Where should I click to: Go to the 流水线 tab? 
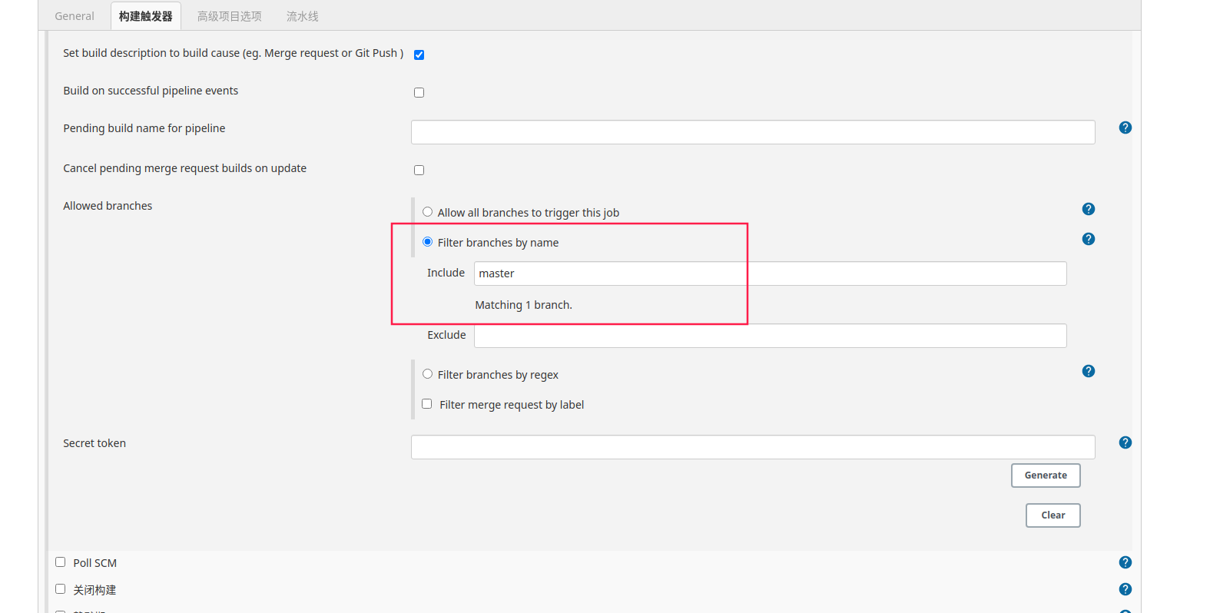tap(302, 16)
